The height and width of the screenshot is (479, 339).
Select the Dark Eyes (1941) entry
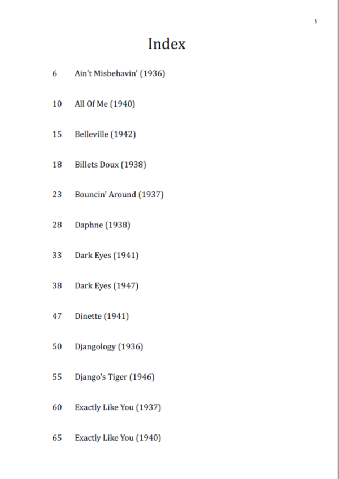point(106,256)
